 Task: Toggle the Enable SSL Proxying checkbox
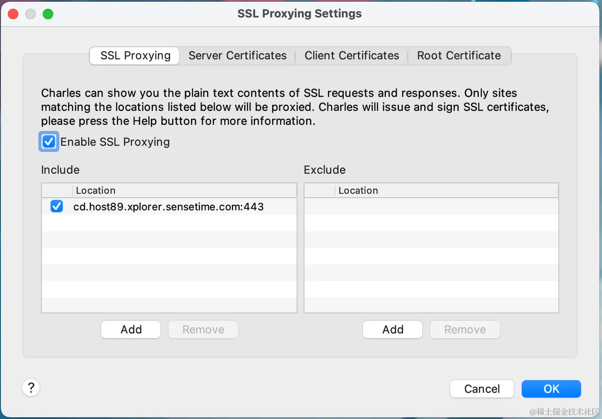pyautogui.click(x=49, y=141)
